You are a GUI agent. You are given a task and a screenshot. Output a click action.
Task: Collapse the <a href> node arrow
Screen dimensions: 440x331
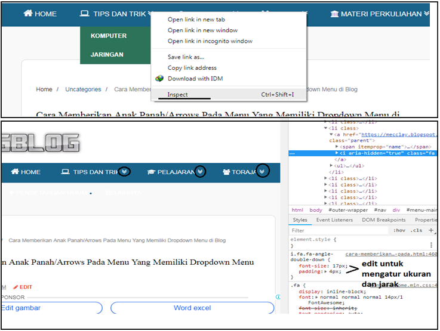point(331,135)
